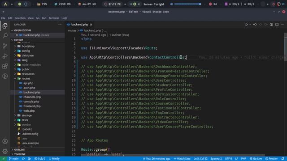Open the Selection menu

20,18
